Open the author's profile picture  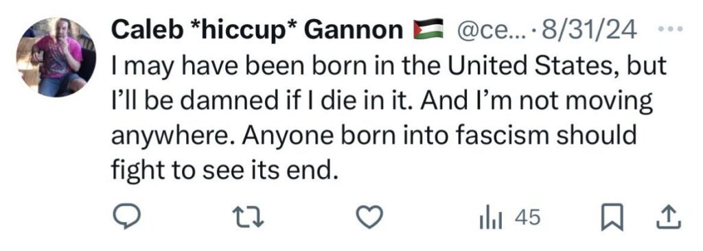pos(56,57)
